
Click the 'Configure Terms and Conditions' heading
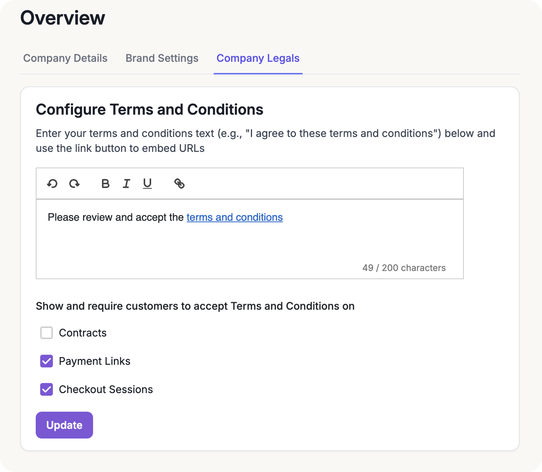click(150, 110)
